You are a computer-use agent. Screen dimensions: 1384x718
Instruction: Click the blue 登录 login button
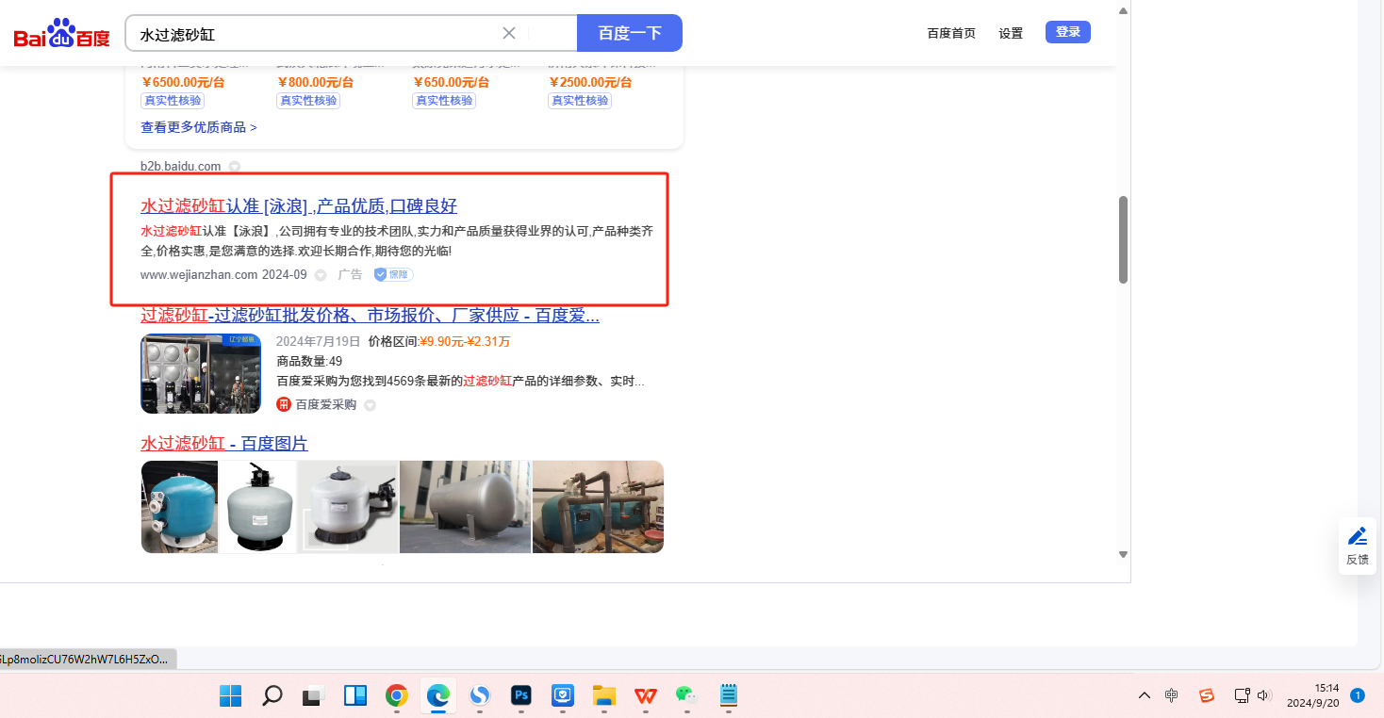[x=1067, y=32]
